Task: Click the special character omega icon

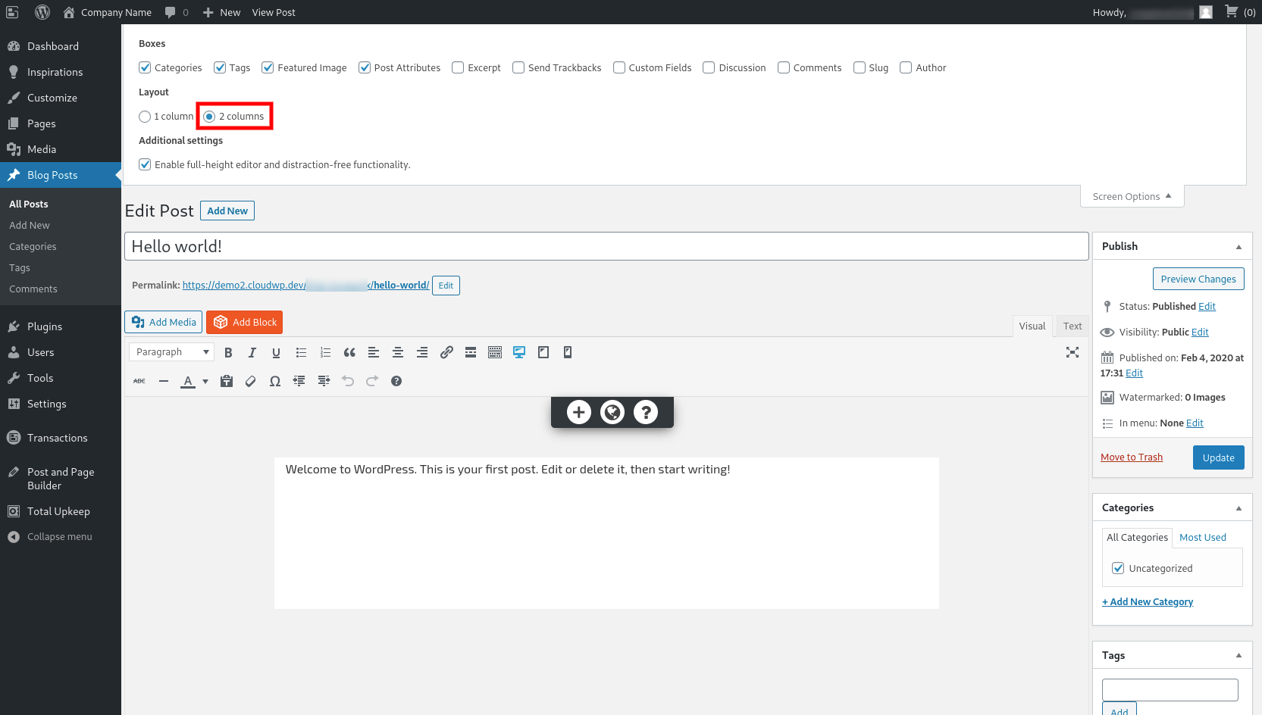Action: [275, 381]
